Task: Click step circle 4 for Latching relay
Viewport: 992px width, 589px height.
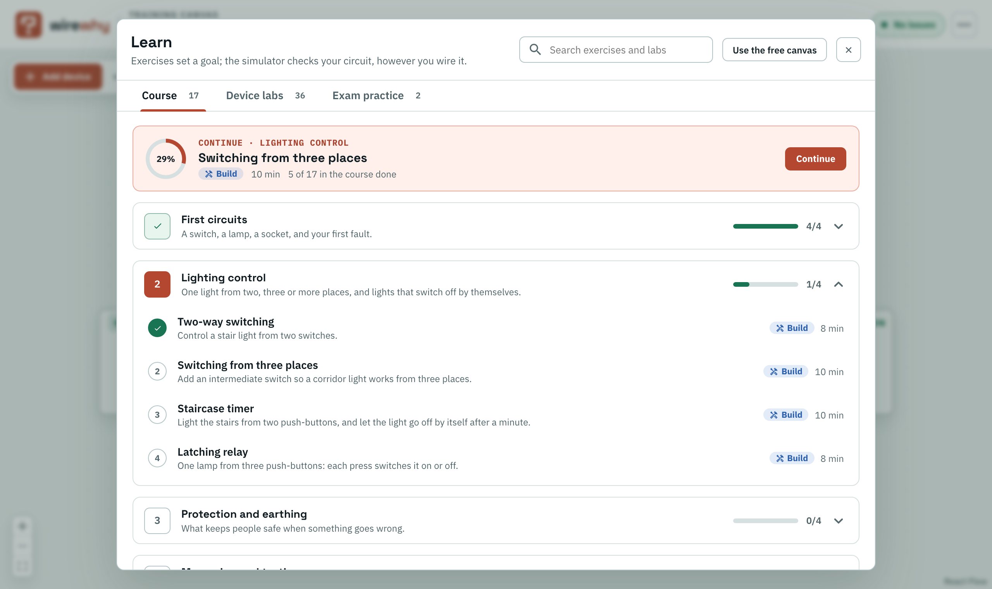Action: 157,458
